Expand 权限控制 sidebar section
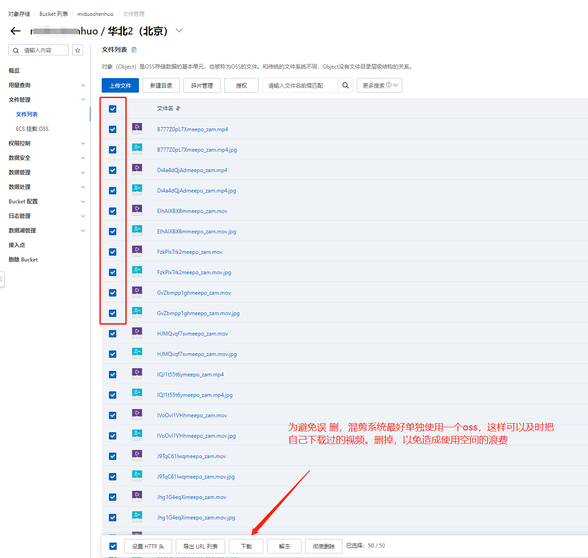The width and height of the screenshot is (588, 558). [83, 143]
